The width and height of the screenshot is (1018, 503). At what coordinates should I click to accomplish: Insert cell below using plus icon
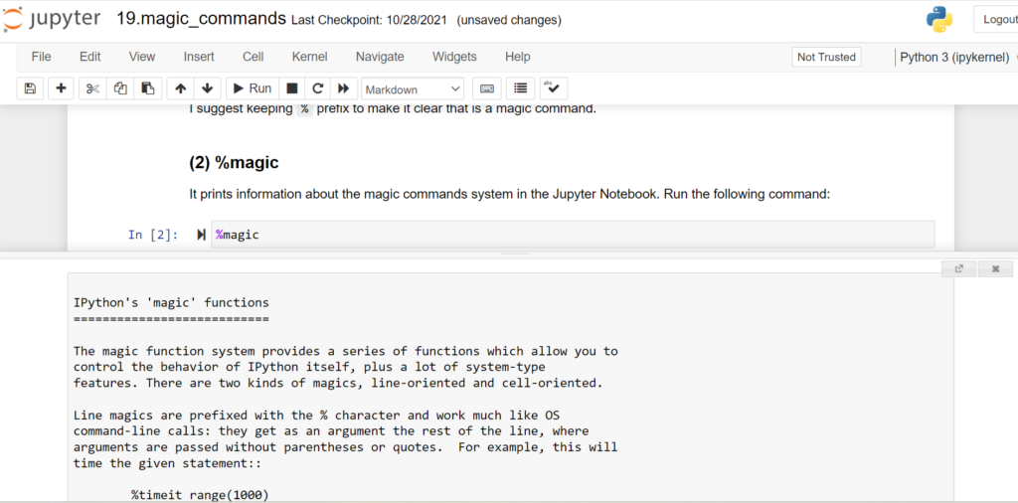pos(61,88)
